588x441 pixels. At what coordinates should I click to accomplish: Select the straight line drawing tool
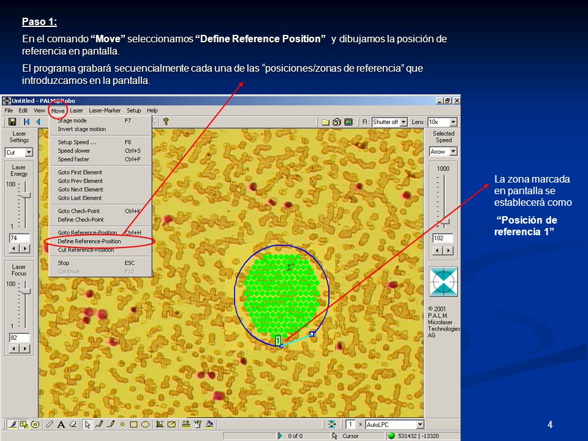coord(111,424)
